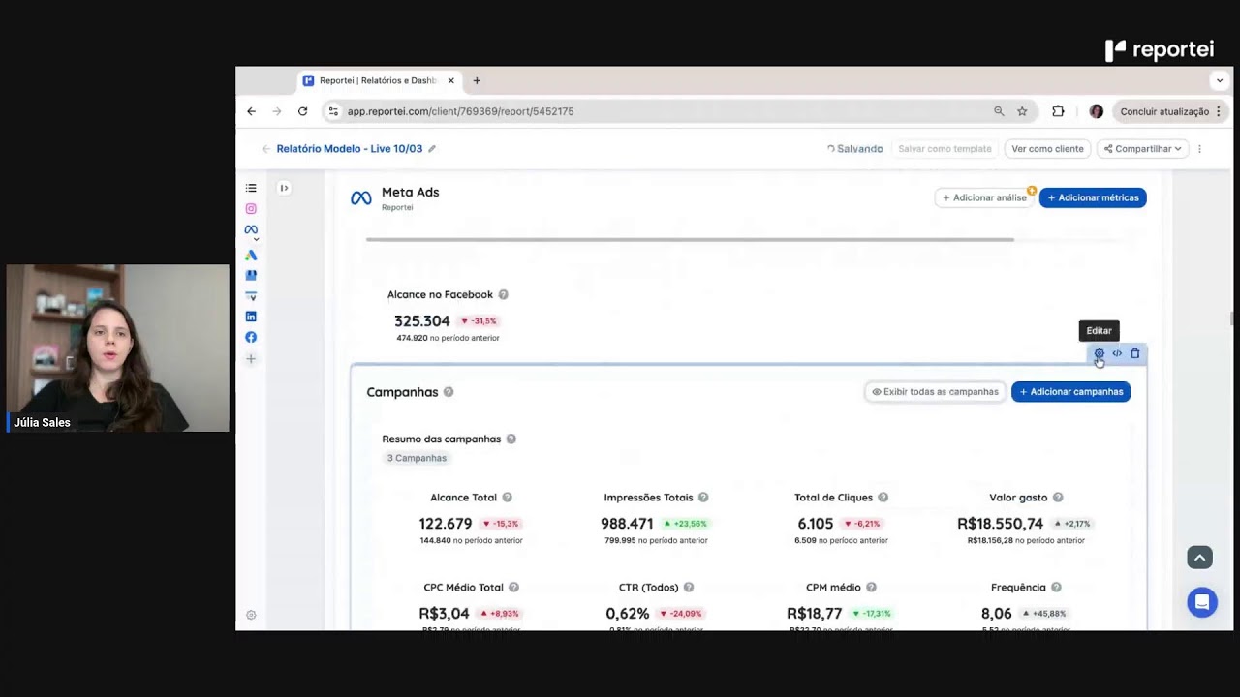
Task: Click the 325.304 reach value
Action: tap(422, 321)
